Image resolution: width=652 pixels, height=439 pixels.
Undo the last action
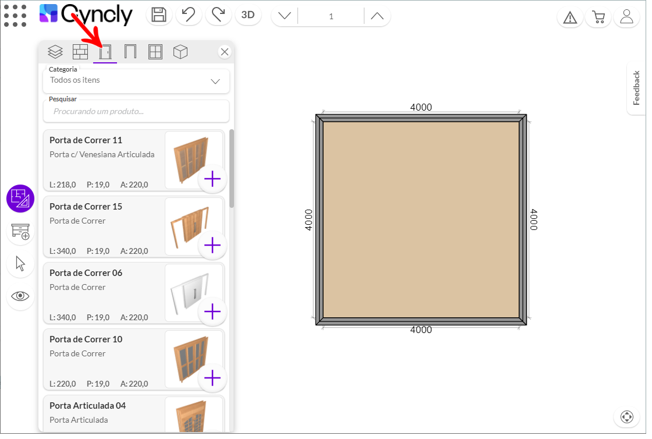pos(189,15)
